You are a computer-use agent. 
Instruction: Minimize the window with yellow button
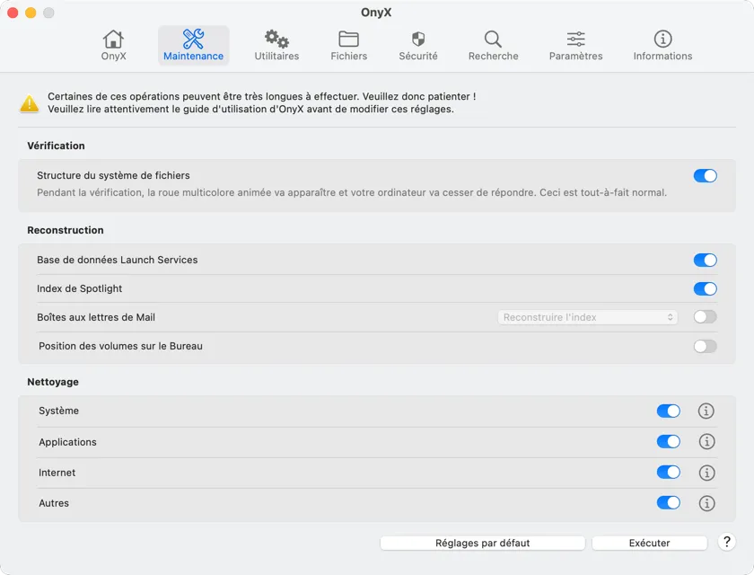pyautogui.click(x=31, y=13)
